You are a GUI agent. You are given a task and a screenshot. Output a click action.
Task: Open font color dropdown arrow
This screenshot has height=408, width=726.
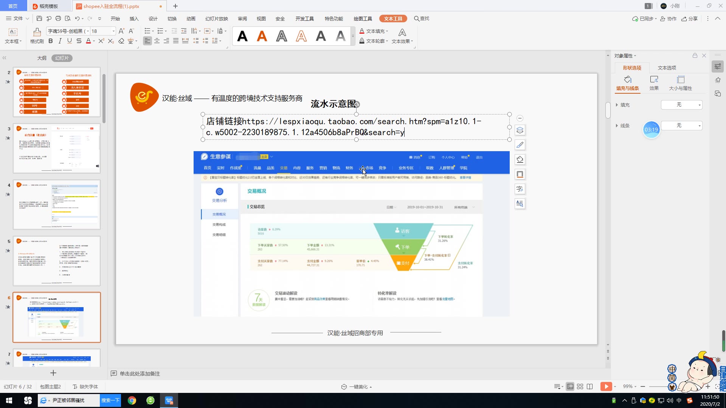(94, 41)
